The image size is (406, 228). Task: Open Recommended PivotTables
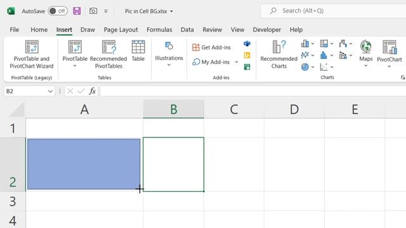(x=108, y=55)
